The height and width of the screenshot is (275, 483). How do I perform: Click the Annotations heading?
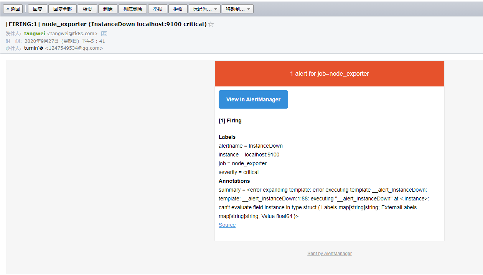coord(234,181)
